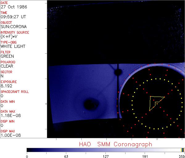Click the 127 tick label under the colorbar

point(105,156)
